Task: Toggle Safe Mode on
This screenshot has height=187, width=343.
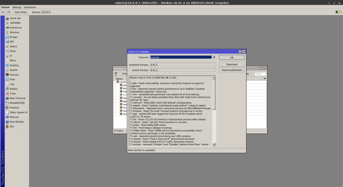Action: (20, 12)
